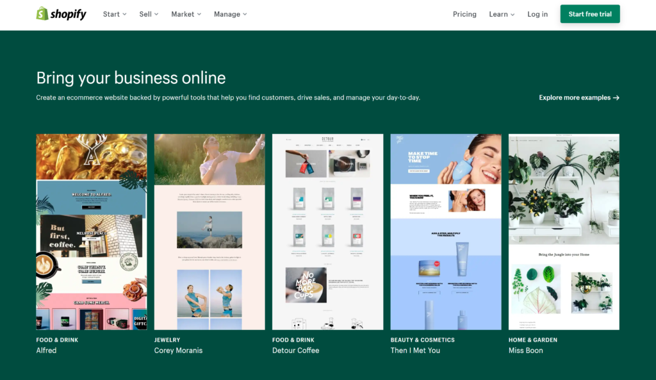Open the Miss Boon store thumbnail

[x=564, y=232]
